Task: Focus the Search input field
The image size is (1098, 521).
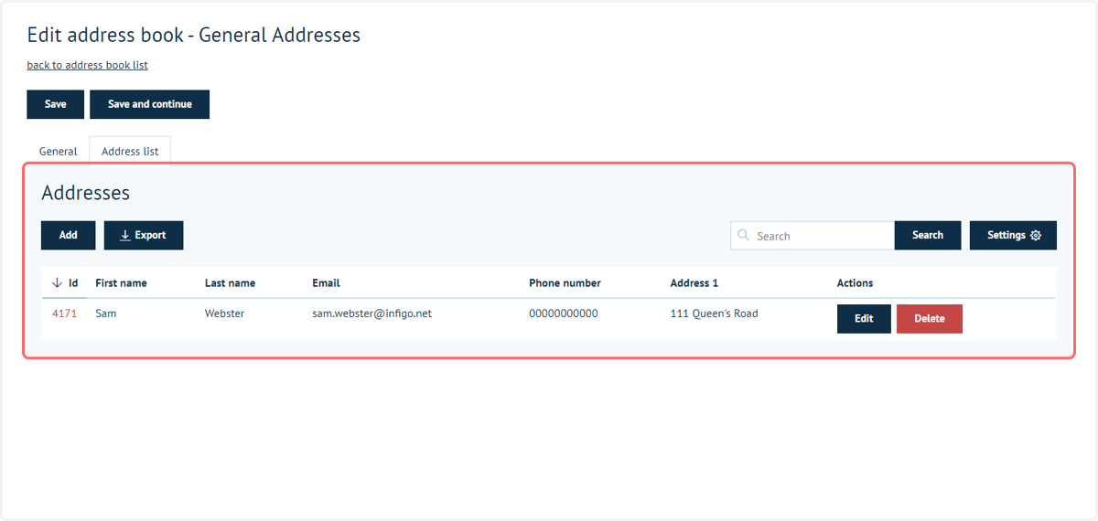Action: 813,235
